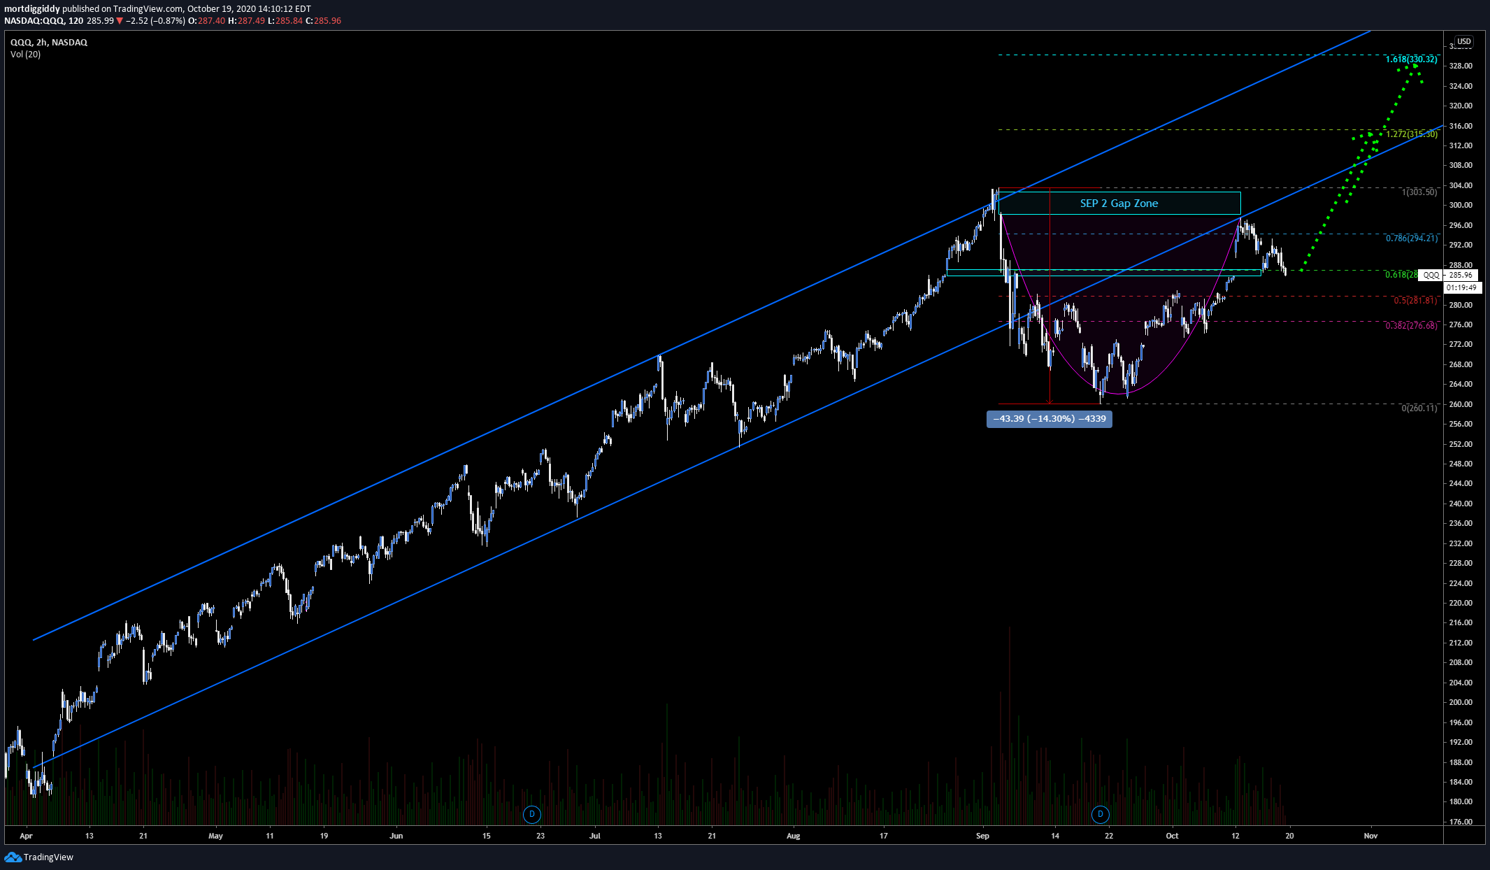1490x870 pixels.
Task: Click the 176.00 price axis label
Action: point(1461,822)
